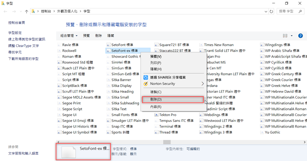Select the SimHei 標準 font entry
The width and height of the screenshot is (307, 161).
(119, 62)
